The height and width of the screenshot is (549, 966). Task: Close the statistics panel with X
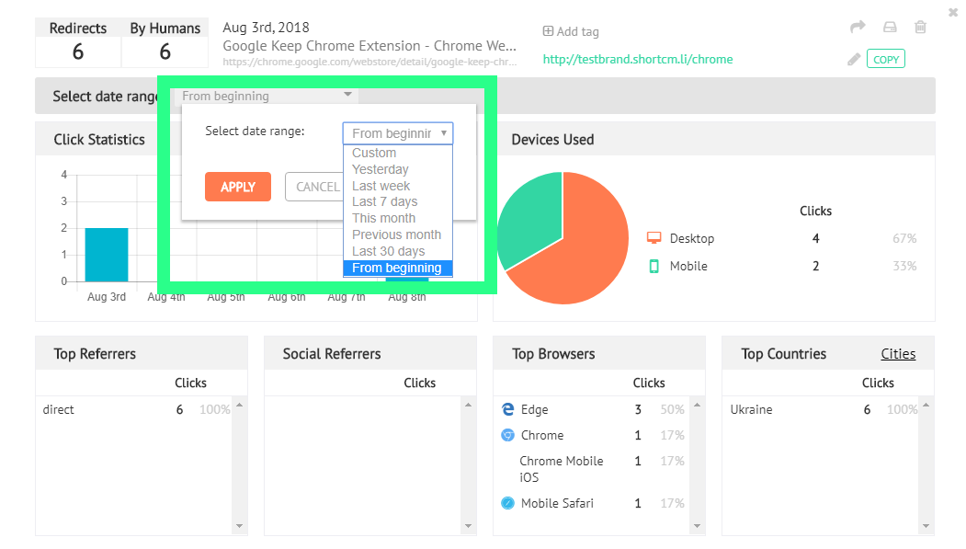(953, 12)
